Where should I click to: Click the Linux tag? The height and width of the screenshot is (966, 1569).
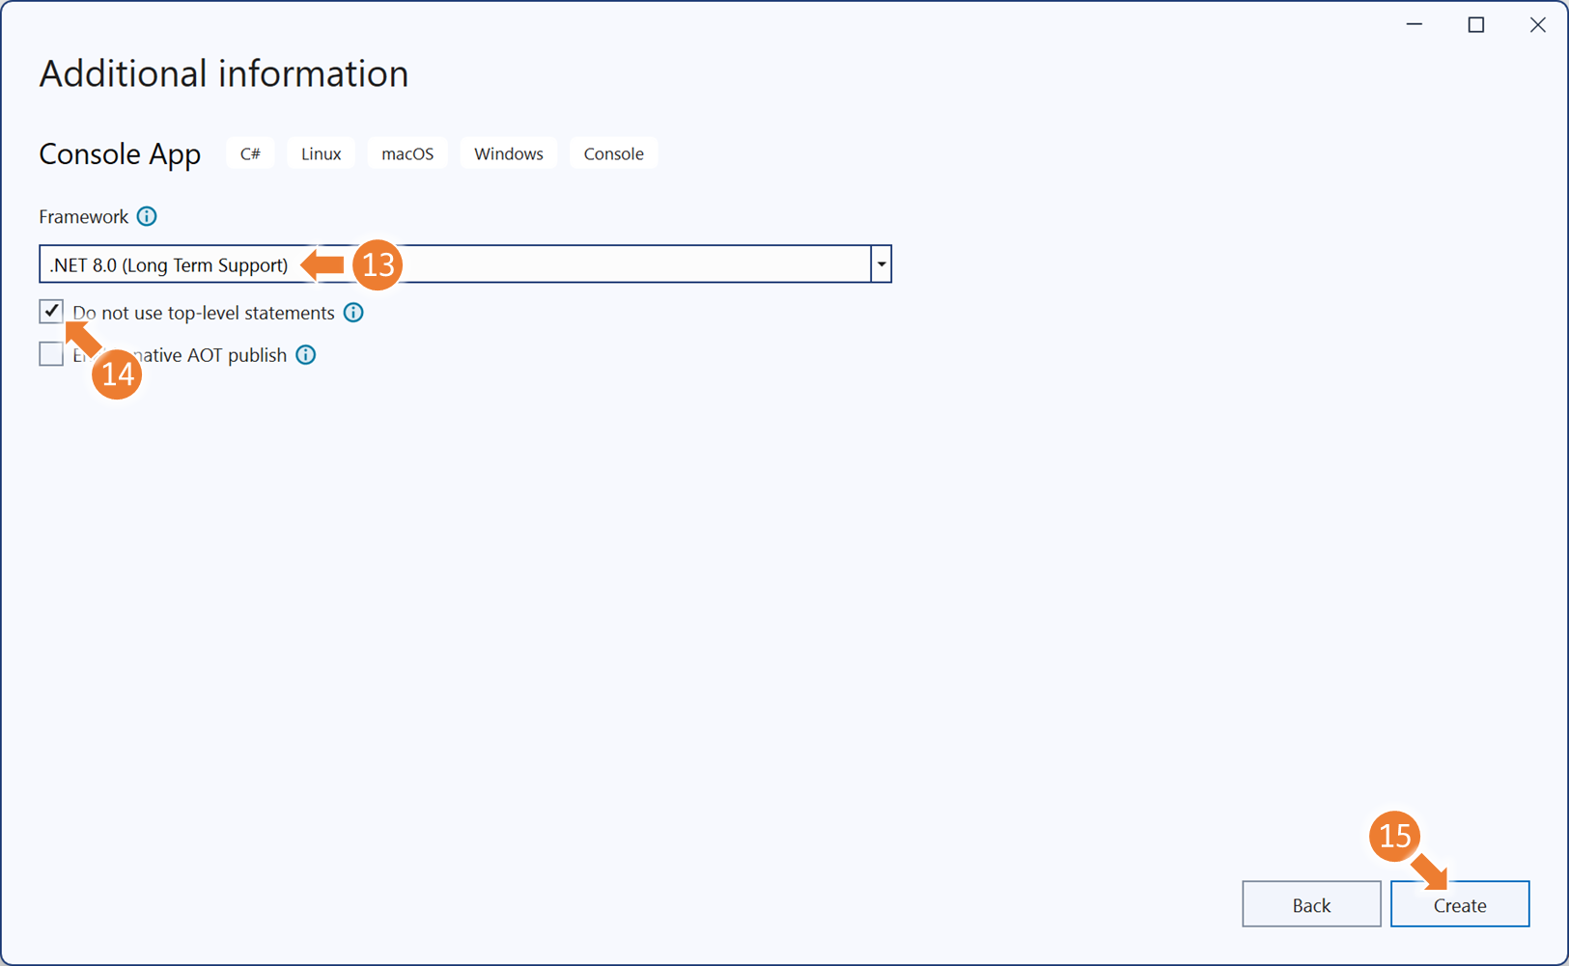point(321,153)
